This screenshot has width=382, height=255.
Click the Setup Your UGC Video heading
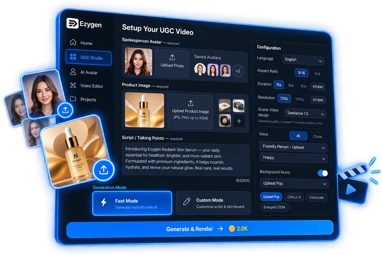(158, 29)
